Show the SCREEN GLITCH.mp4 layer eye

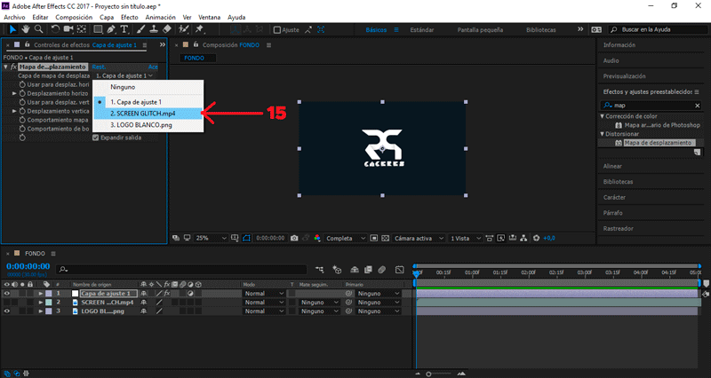(x=7, y=303)
